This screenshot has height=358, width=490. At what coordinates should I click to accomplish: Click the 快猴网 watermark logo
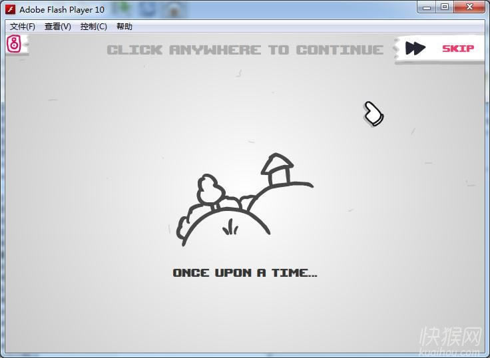pyautogui.click(x=450, y=339)
